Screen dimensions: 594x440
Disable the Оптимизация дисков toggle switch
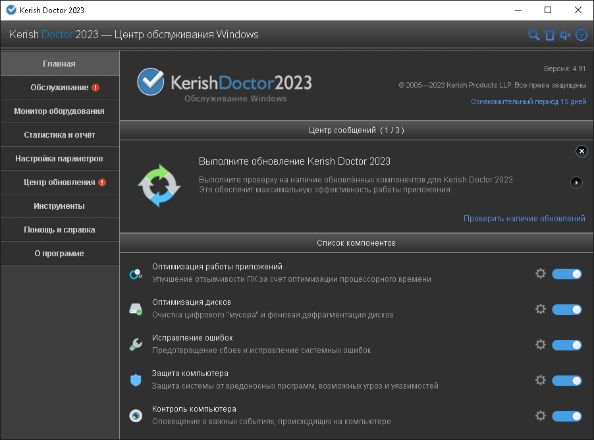[566, 309]
